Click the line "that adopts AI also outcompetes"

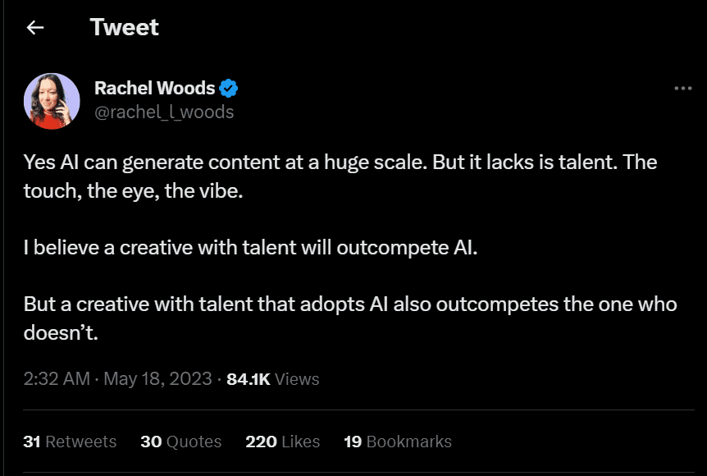click(x=344, y=304)
